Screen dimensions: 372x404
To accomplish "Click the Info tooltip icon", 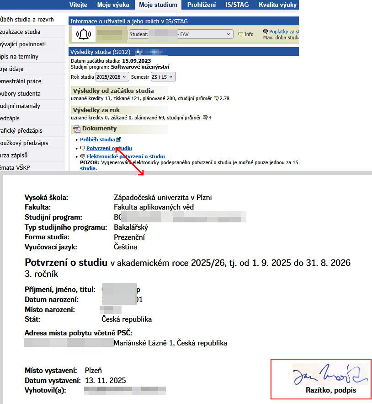I will point(241,34).
